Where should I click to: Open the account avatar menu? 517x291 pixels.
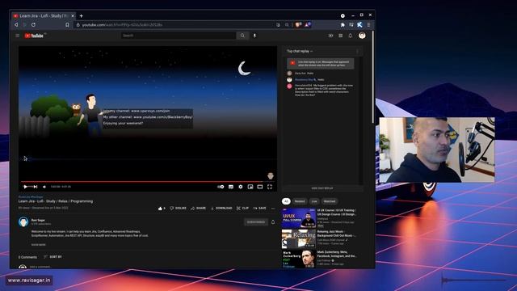pyautogui.click(x=362, y=36)
